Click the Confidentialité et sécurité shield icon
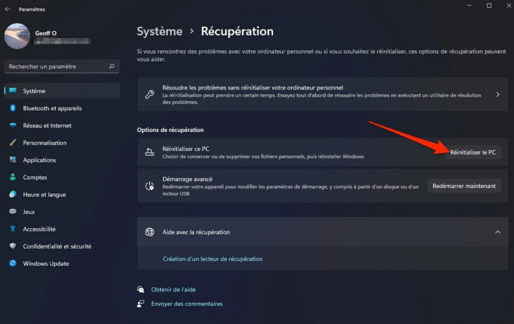 tap(13, 246)
